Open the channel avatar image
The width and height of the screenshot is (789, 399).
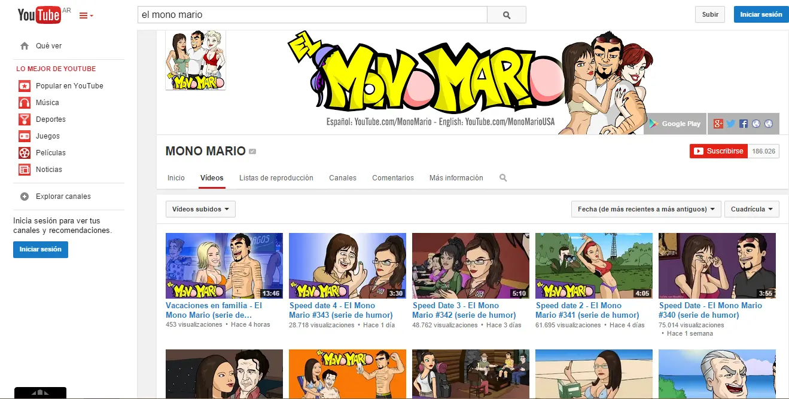(x=196, y=60)
